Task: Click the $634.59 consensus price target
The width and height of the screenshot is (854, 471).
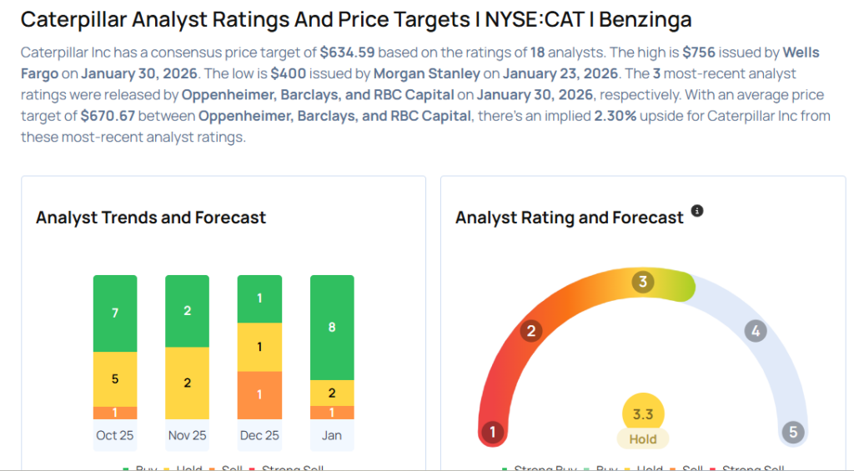Action: tap(347, 52)
